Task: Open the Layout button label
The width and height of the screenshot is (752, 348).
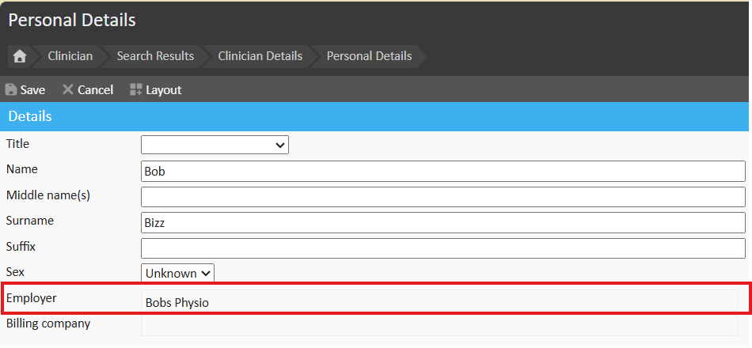Action: 163,90
